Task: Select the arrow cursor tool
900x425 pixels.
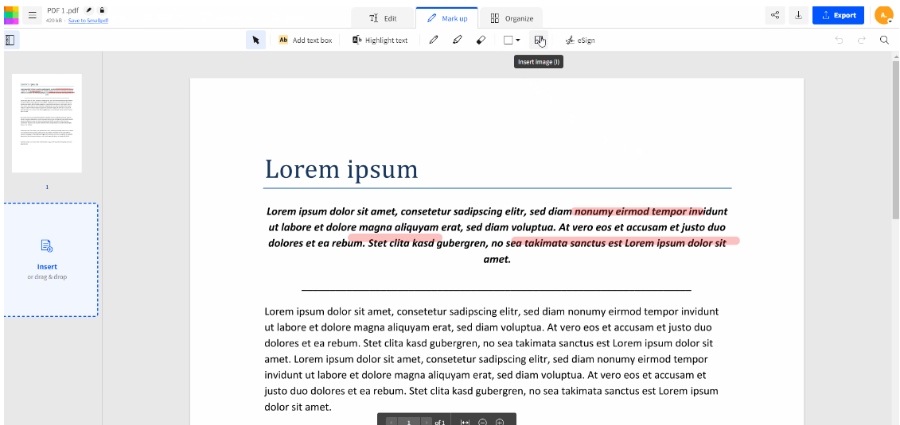Action: 256,40
